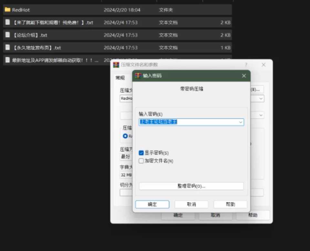
Task: Click the 【来了就能下载和观看！纯免费！】.txt file icon
Action: pos(7,22)
